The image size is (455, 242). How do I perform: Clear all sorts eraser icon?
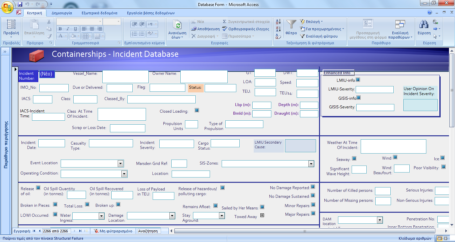(278, 36)
